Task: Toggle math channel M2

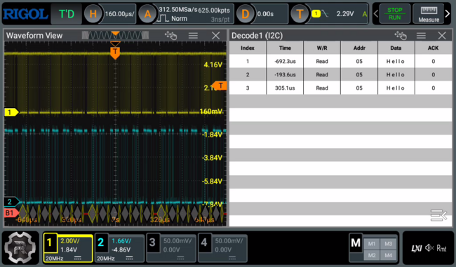Action: pyautogui.click(x=371, y=255)
